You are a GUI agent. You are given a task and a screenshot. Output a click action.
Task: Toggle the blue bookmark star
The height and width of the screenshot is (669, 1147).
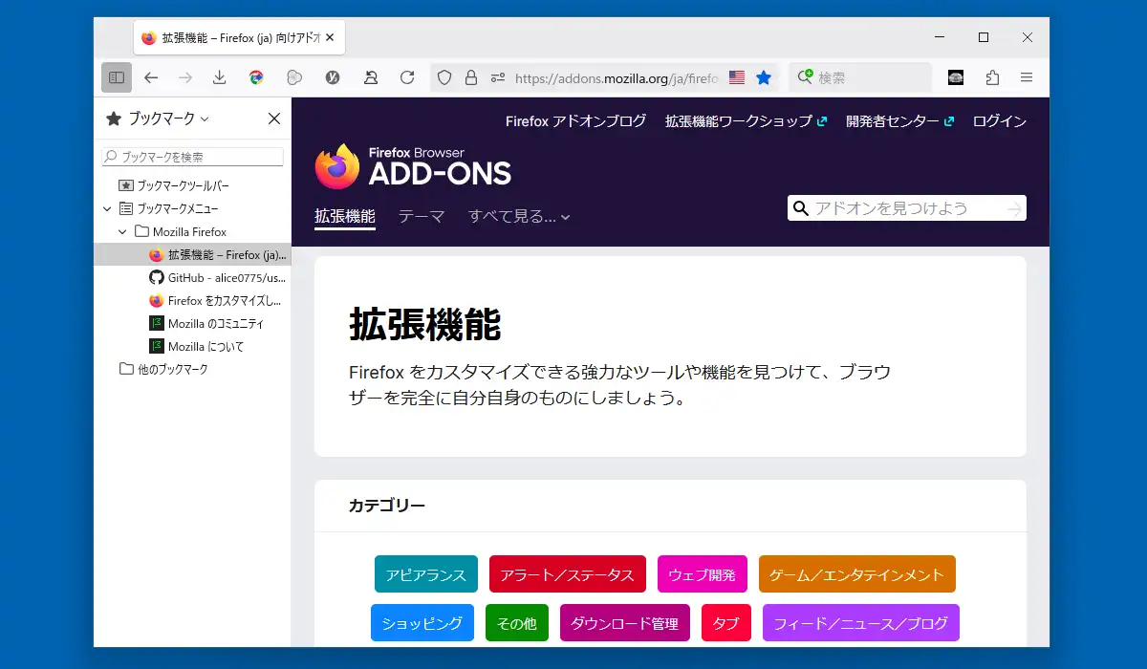764,77
